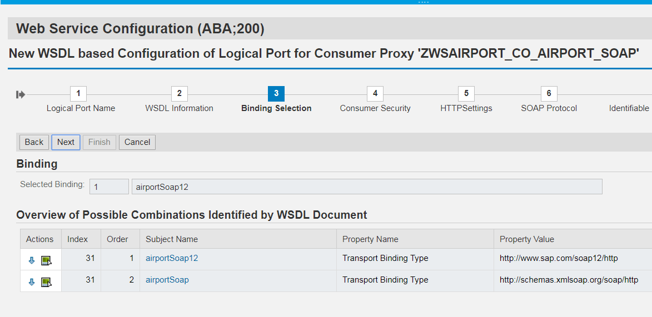
Task: Jump to step 2 WSDL Information
Action: click(179, 94)
